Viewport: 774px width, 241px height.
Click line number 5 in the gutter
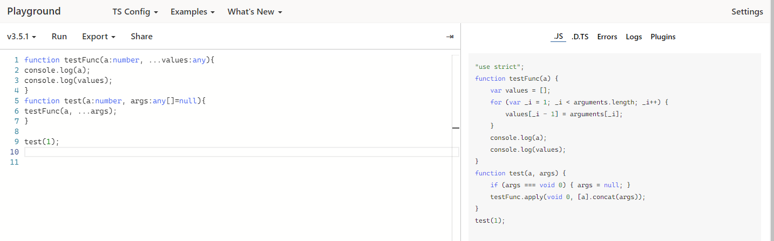(x=17, y=101)
